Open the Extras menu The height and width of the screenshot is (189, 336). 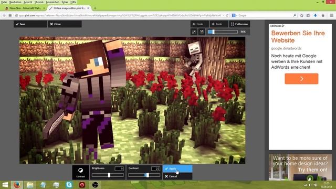point(65,2)
